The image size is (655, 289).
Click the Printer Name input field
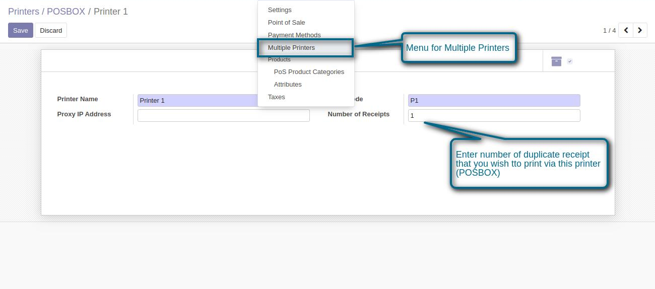click(196, 101)
